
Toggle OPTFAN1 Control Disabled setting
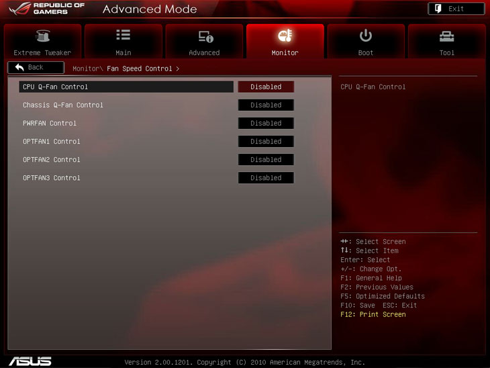(x=266, y=141)
